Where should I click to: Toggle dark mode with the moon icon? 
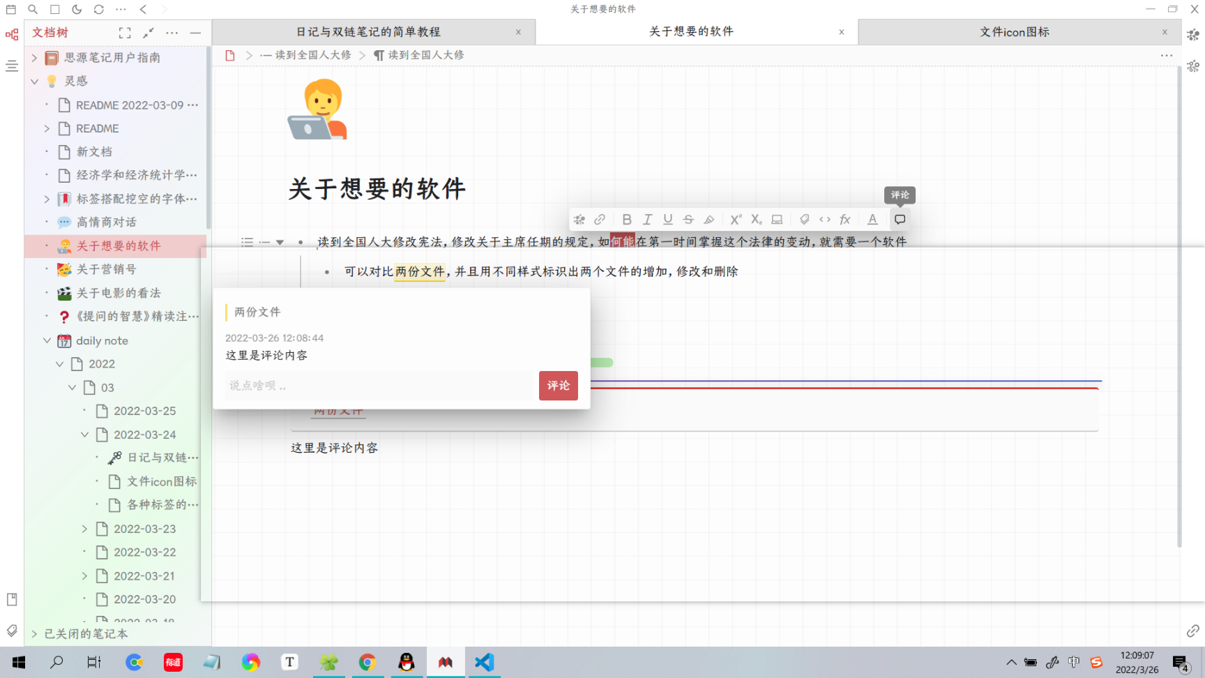click(x=77, y=9)
